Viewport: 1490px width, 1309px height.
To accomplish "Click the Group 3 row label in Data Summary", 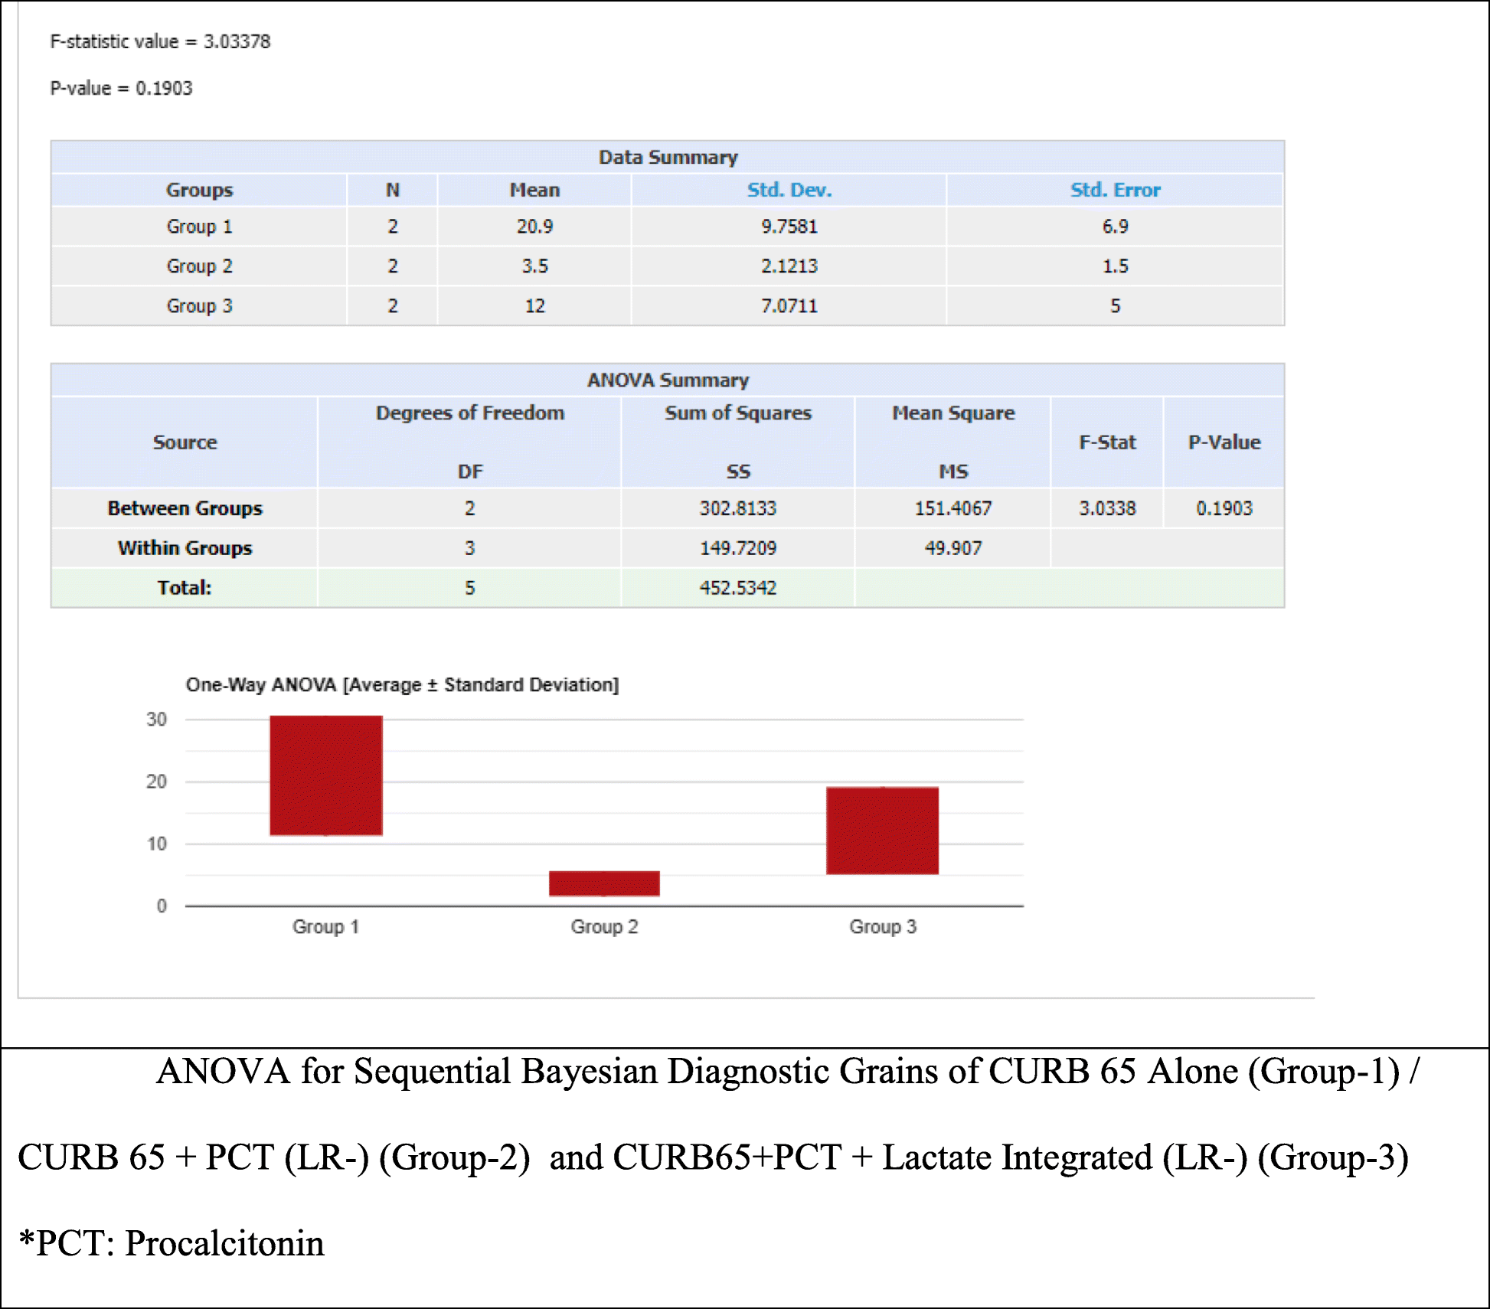I will 199,306.
